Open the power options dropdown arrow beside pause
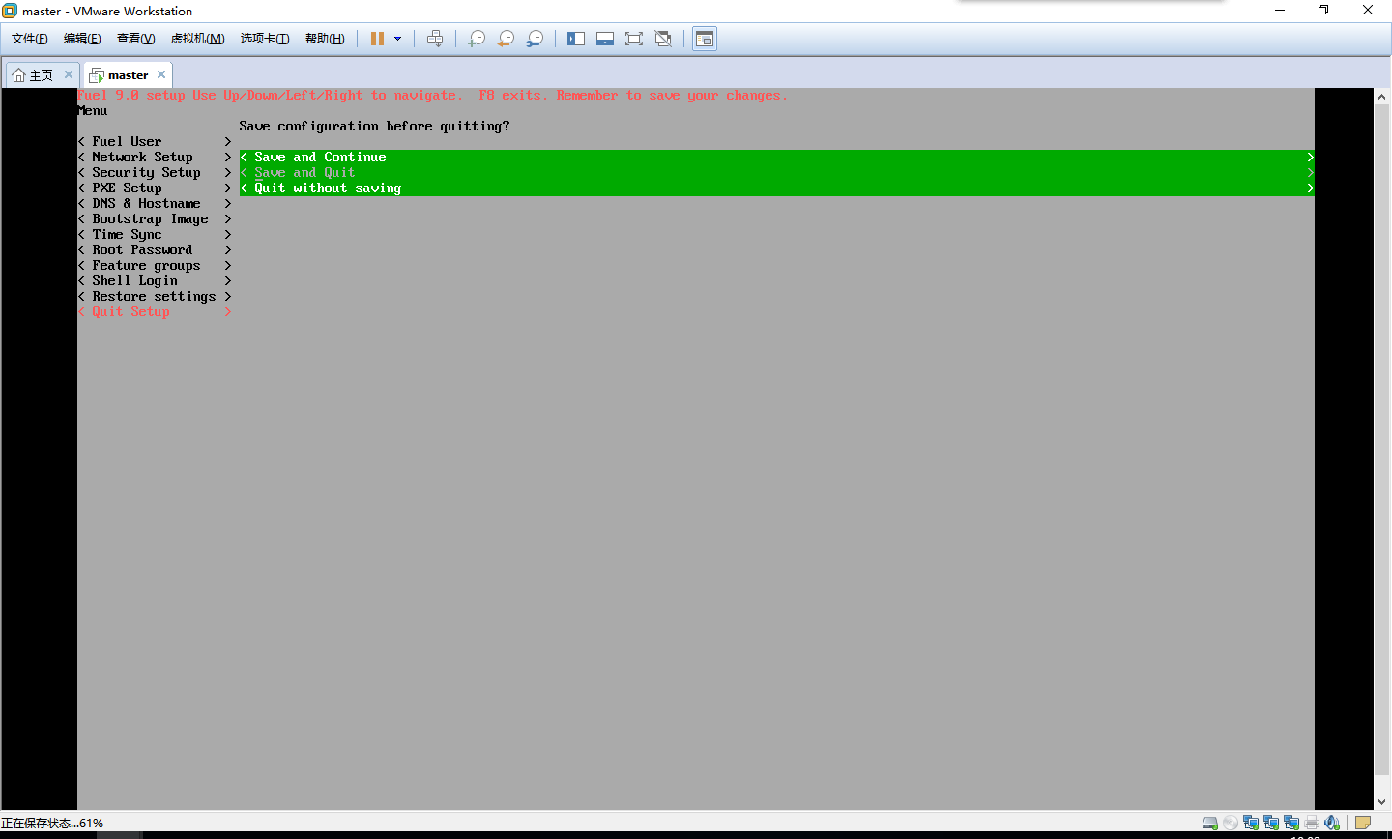Image resolution: width=1392 pixels, height=839 pixels. point(397,39)
